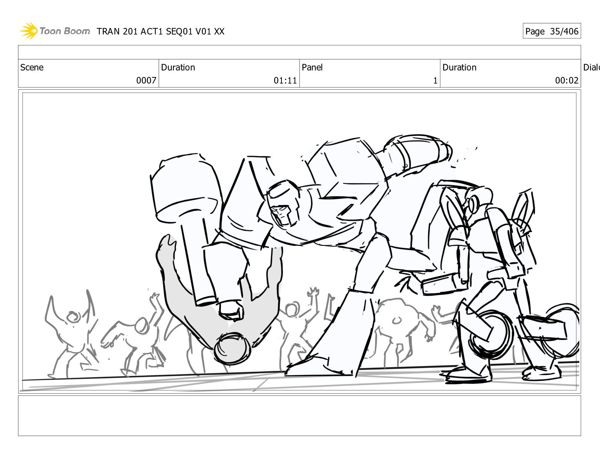Select the panel duration value "00:02"

[567, 81]
